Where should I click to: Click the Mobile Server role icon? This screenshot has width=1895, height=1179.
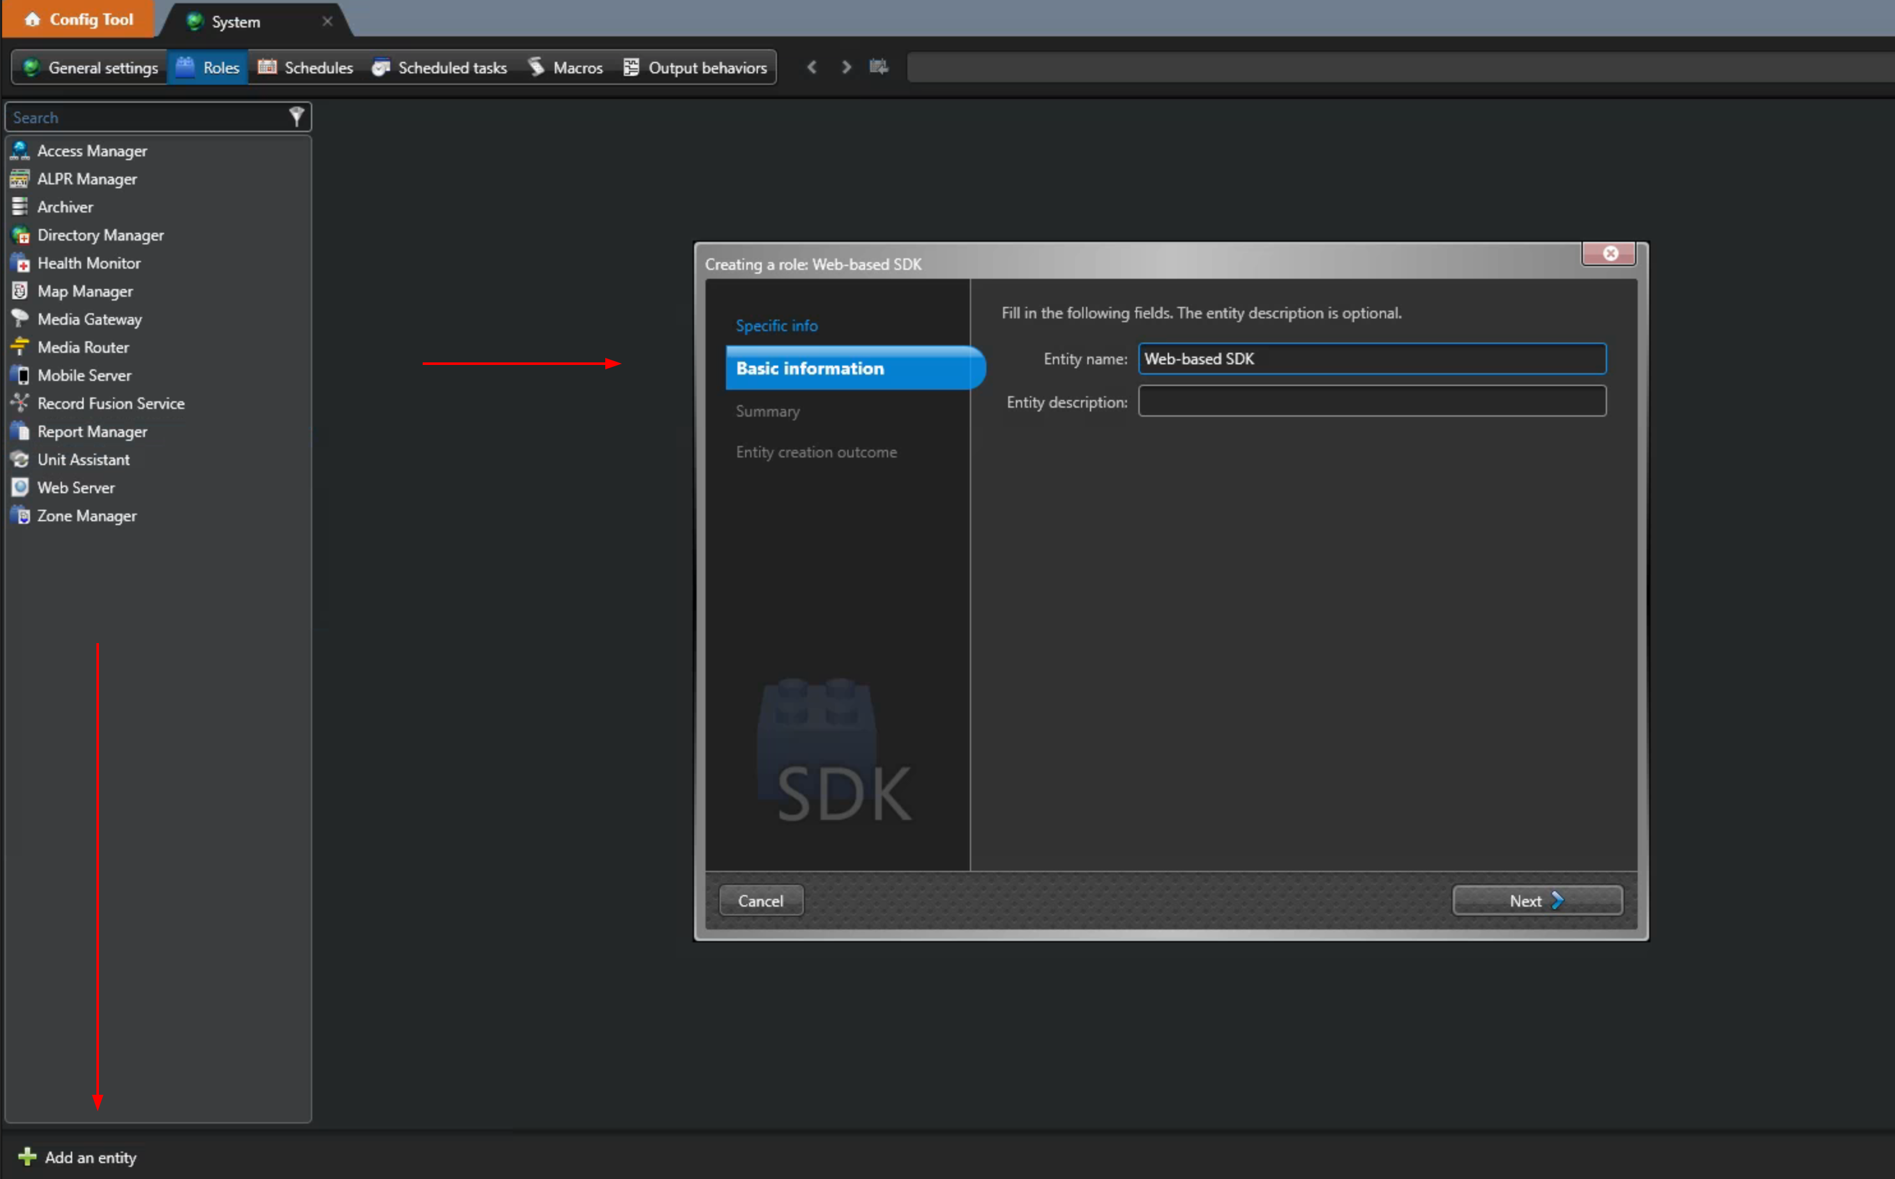[20, 375]
